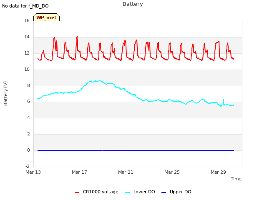The image size is (267, 200).
Task: Click the blue Upper DO legend swatch
Action: [164, 192]
